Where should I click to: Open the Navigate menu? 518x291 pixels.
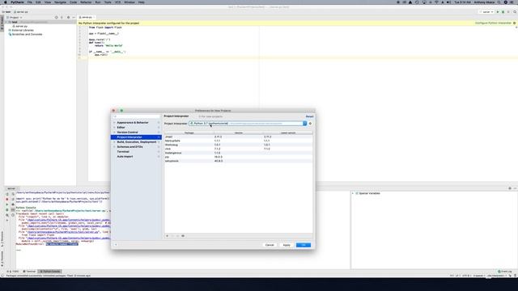point(60,2)
